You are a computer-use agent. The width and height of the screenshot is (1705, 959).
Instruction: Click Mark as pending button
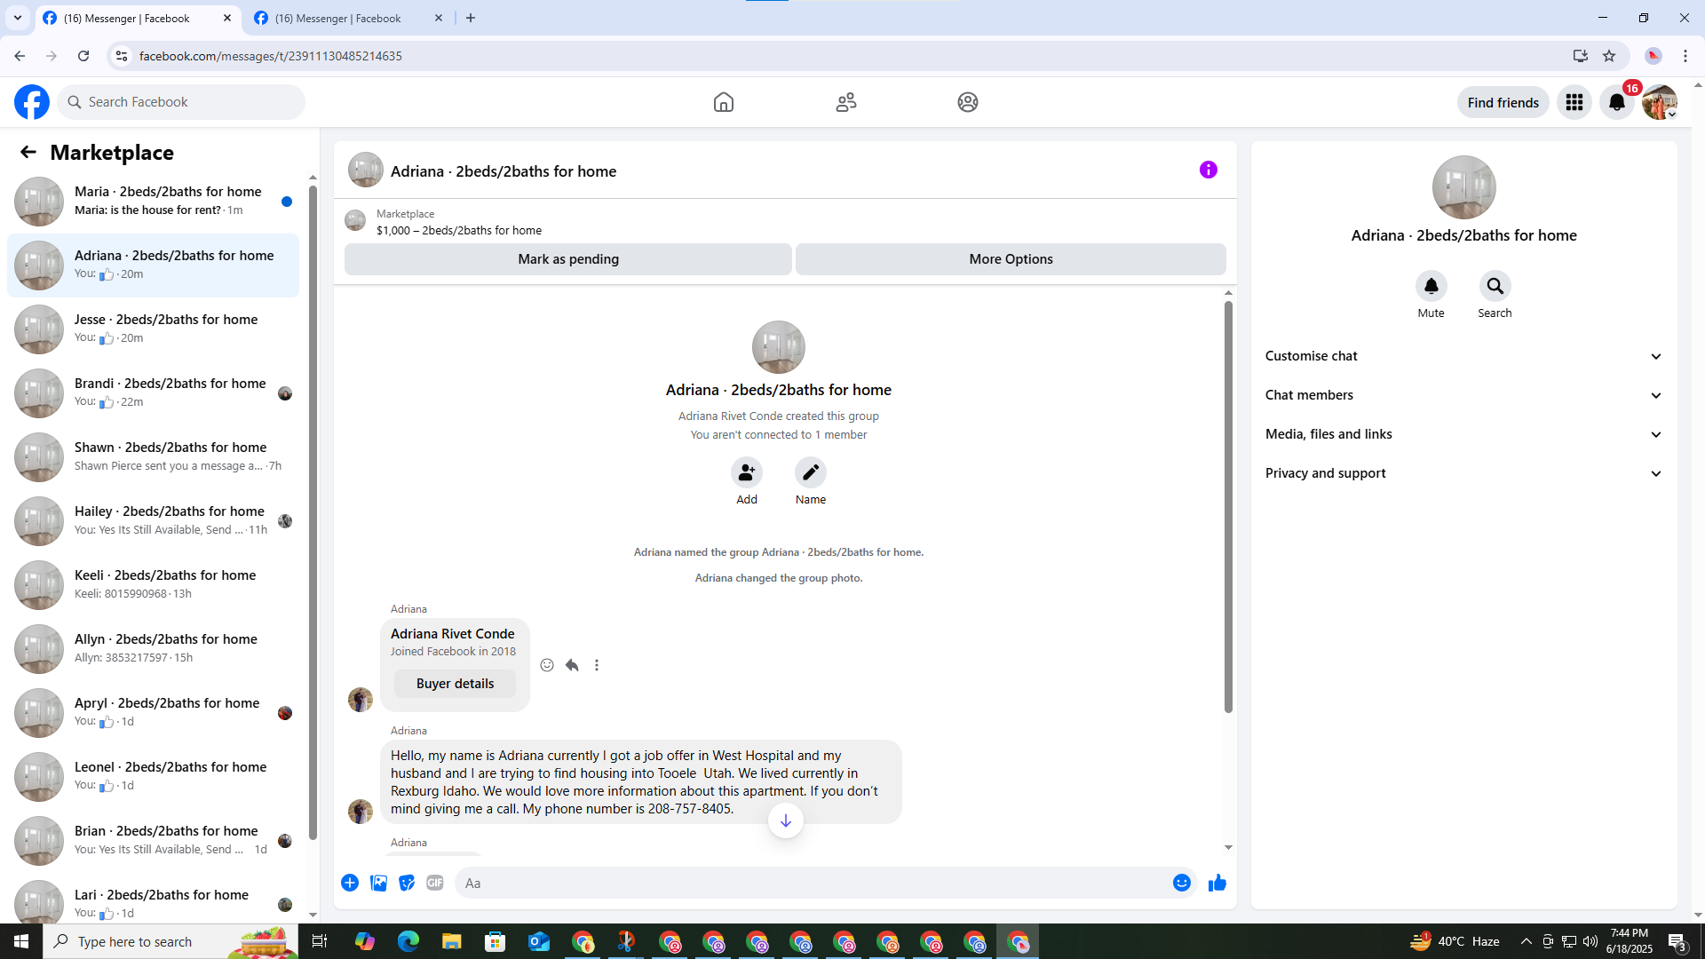[568, 259]
